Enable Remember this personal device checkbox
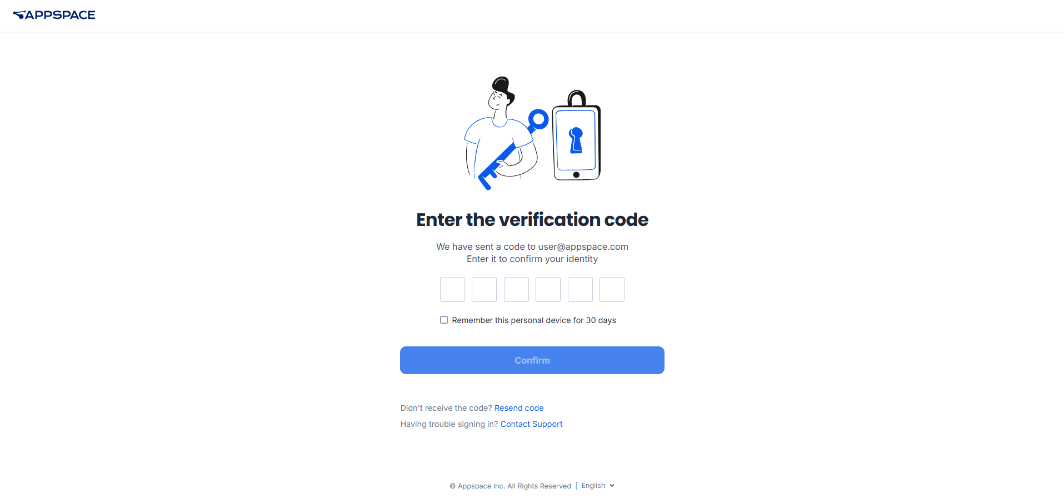 (444, 320)
